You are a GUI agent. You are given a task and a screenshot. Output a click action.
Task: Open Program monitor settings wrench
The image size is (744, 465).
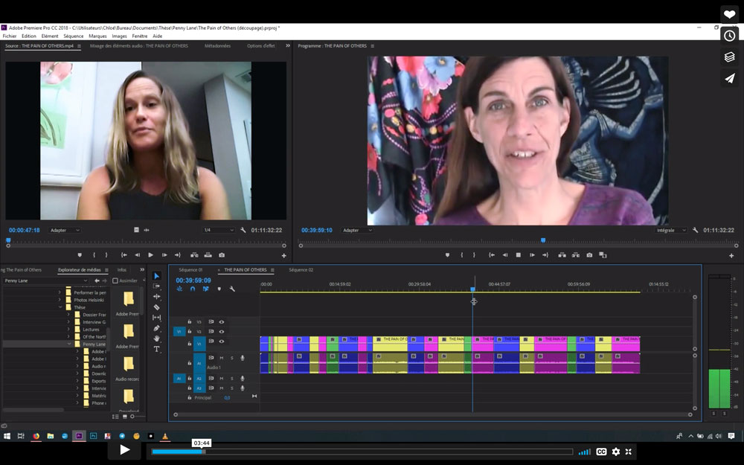[695, 230]
